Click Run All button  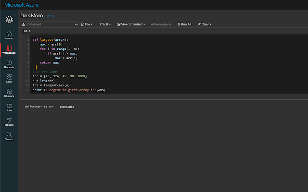coord(184,24)
